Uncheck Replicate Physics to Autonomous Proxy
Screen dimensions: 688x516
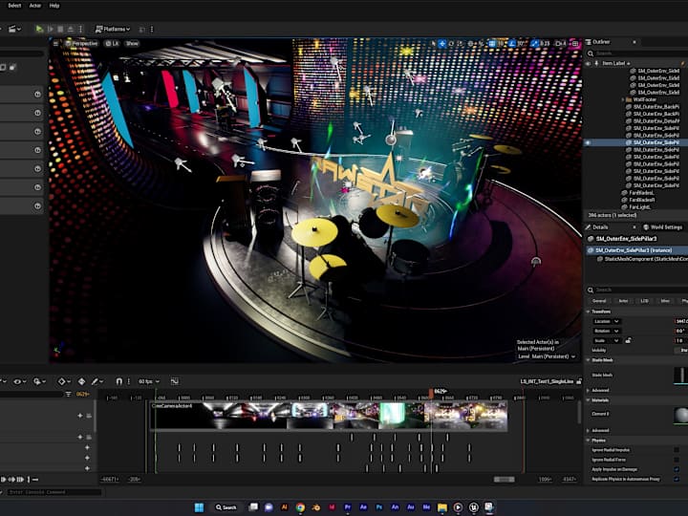677,479
